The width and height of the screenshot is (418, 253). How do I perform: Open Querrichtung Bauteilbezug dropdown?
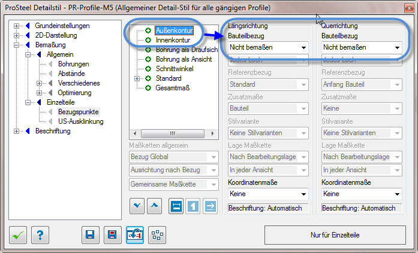coord(362,48)
